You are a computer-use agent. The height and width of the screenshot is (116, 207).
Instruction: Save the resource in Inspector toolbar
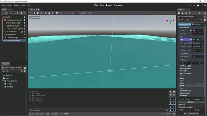coord(186,13)
